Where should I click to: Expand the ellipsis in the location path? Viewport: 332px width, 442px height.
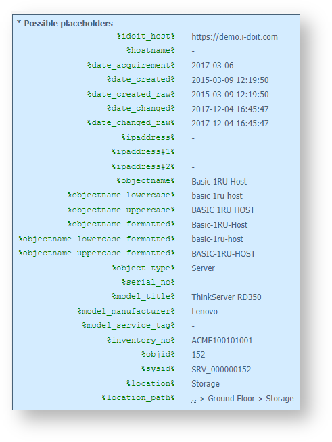click(x=194, y=401)
